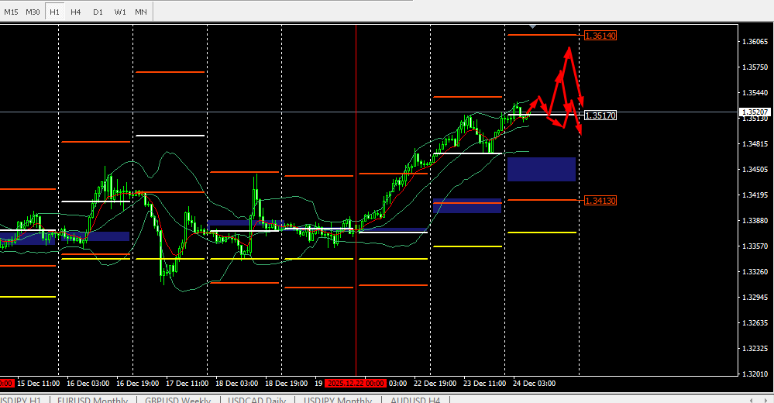
Task: Open the AUDUSD H4 chart tab
Action: click(415, 400)
